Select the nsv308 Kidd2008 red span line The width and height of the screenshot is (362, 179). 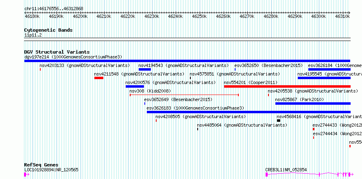tap(184, 95)
